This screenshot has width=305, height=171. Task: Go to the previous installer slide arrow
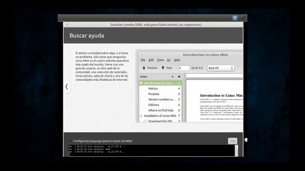tap(67, 86)
